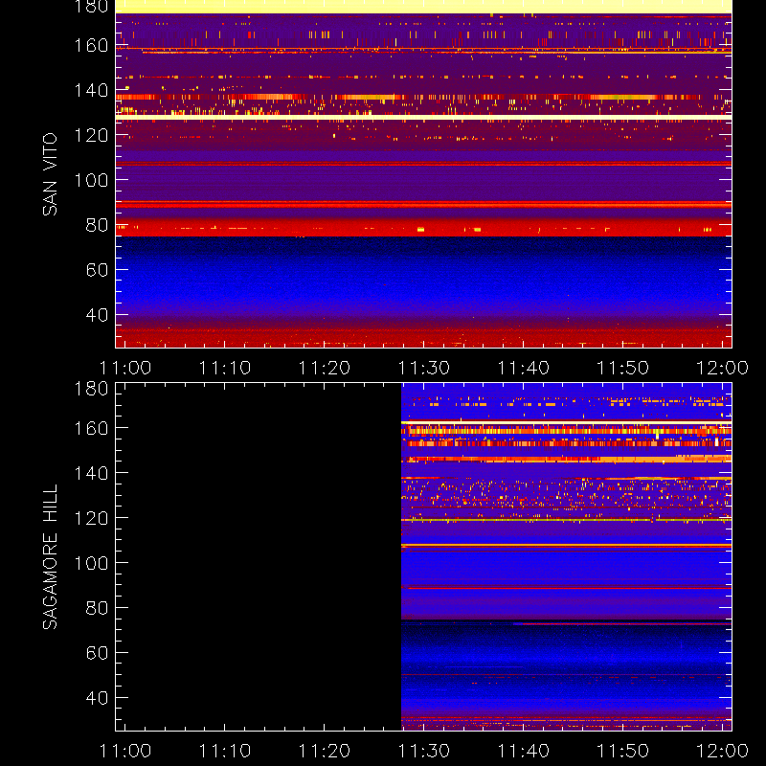Screen dimensions: 766x766
Task: Click 11:00 under the Sagamore Hill plot
Action: (125, 751)
